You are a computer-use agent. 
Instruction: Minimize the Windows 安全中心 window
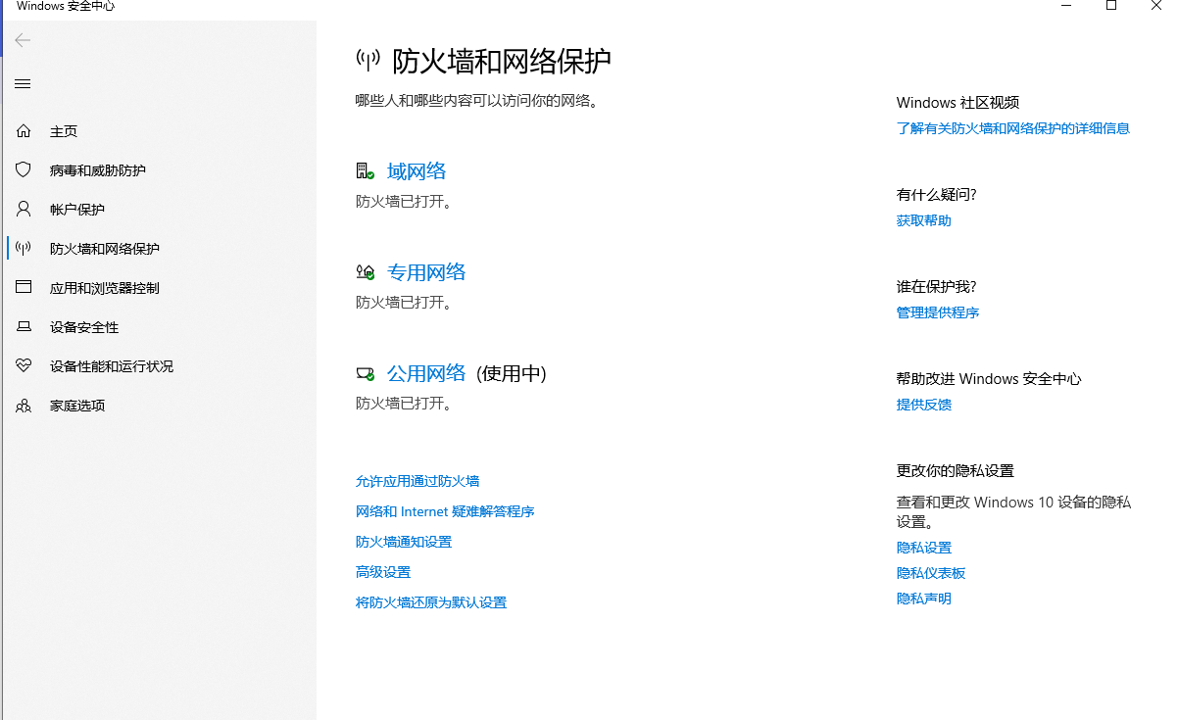[x=1066, y=6]
